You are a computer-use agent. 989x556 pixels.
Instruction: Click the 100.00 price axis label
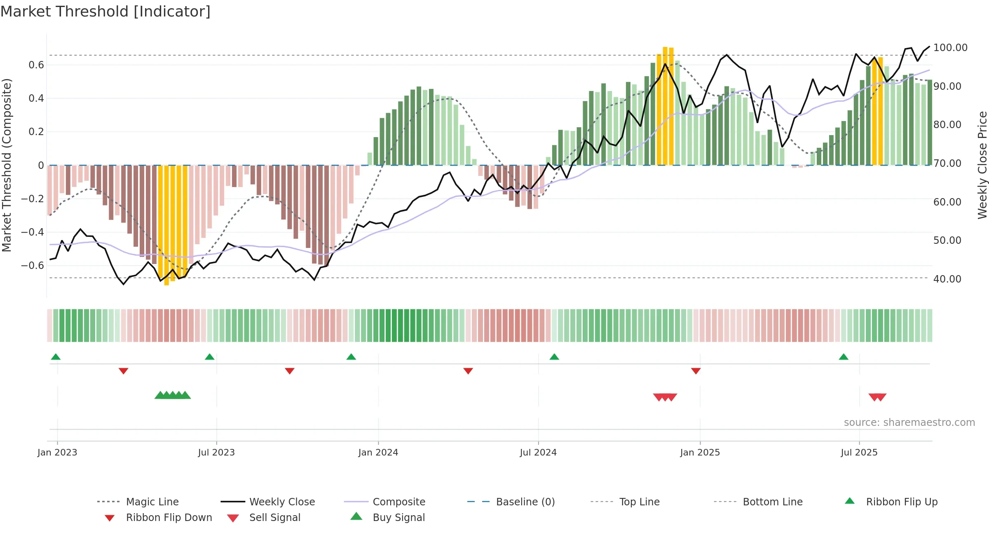coord(950,48)
